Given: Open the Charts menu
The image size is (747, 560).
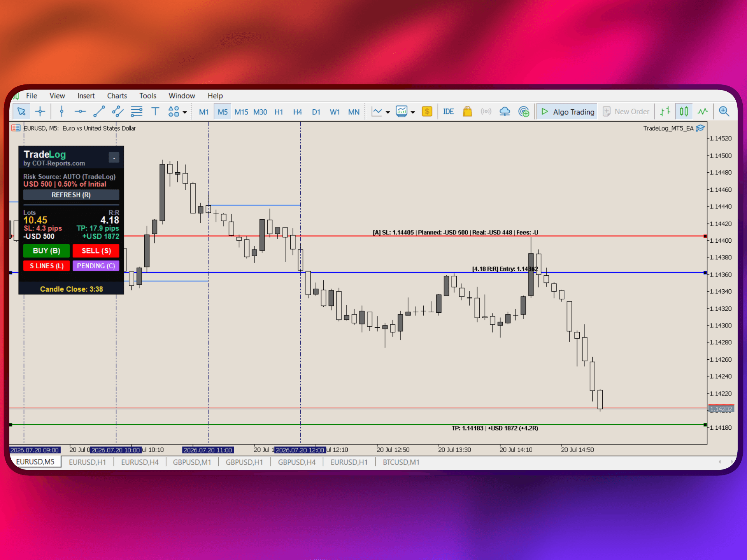Looking at the screenshot, I should 117,96.
